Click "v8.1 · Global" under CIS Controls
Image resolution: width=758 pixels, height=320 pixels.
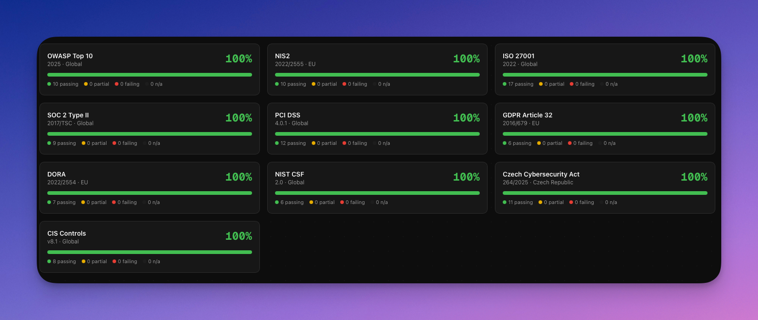pos(63,242)
